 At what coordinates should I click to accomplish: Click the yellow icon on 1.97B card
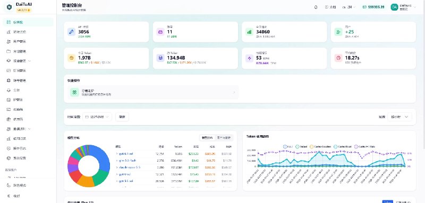[72, 58]
